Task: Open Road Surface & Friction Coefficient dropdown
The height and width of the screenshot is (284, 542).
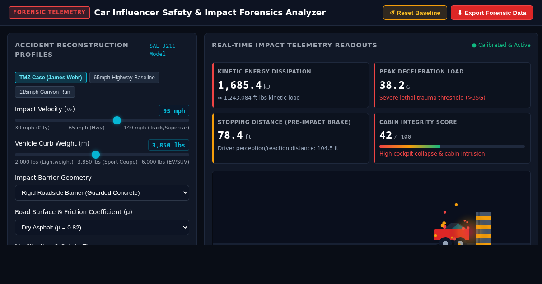Action: [x=102, y=227]
